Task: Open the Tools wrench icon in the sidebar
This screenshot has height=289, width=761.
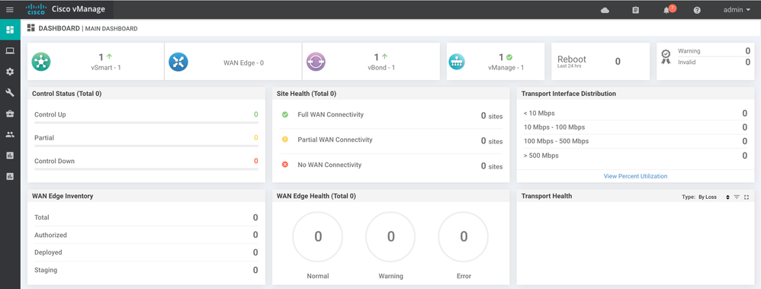Action: 10,93
